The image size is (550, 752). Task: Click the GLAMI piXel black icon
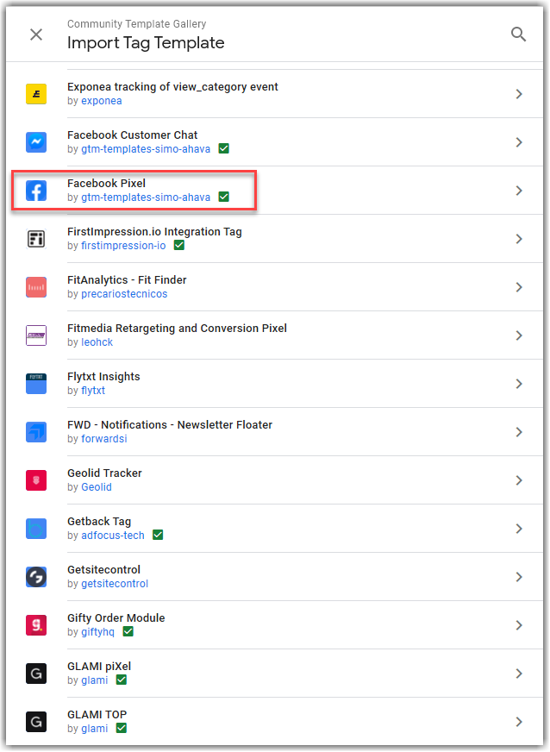click(36, 674)
